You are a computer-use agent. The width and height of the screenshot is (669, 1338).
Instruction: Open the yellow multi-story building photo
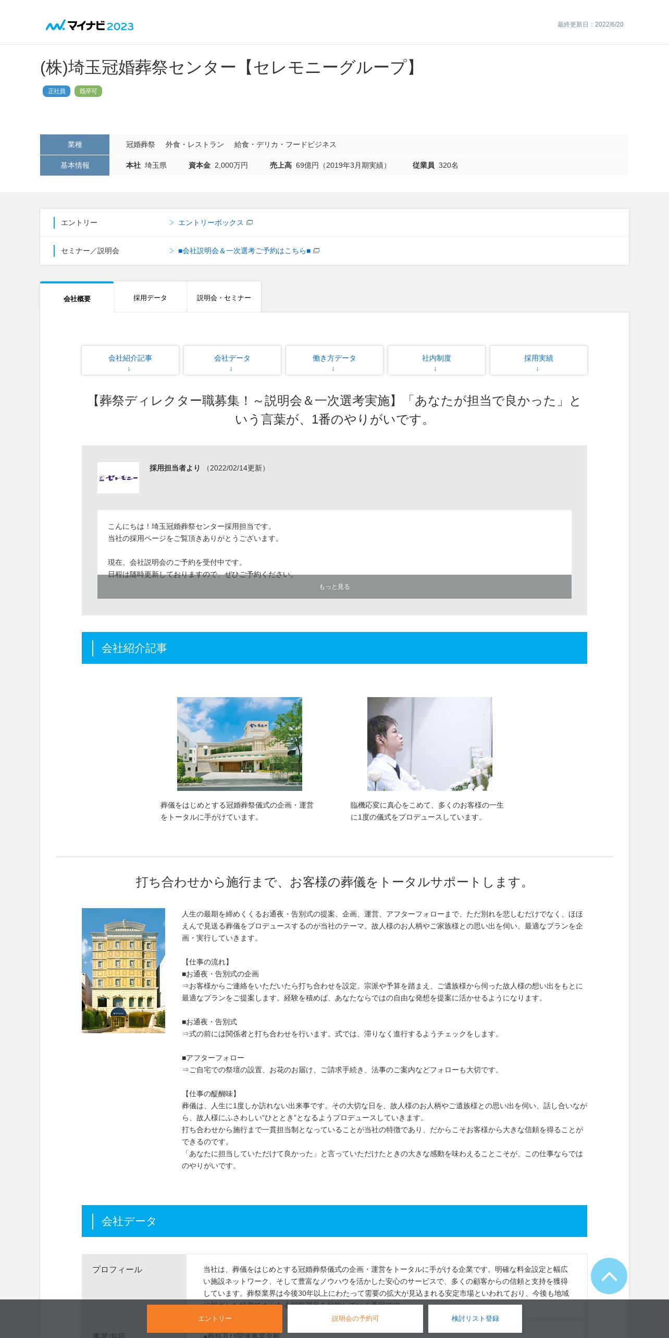pos(123,971)
